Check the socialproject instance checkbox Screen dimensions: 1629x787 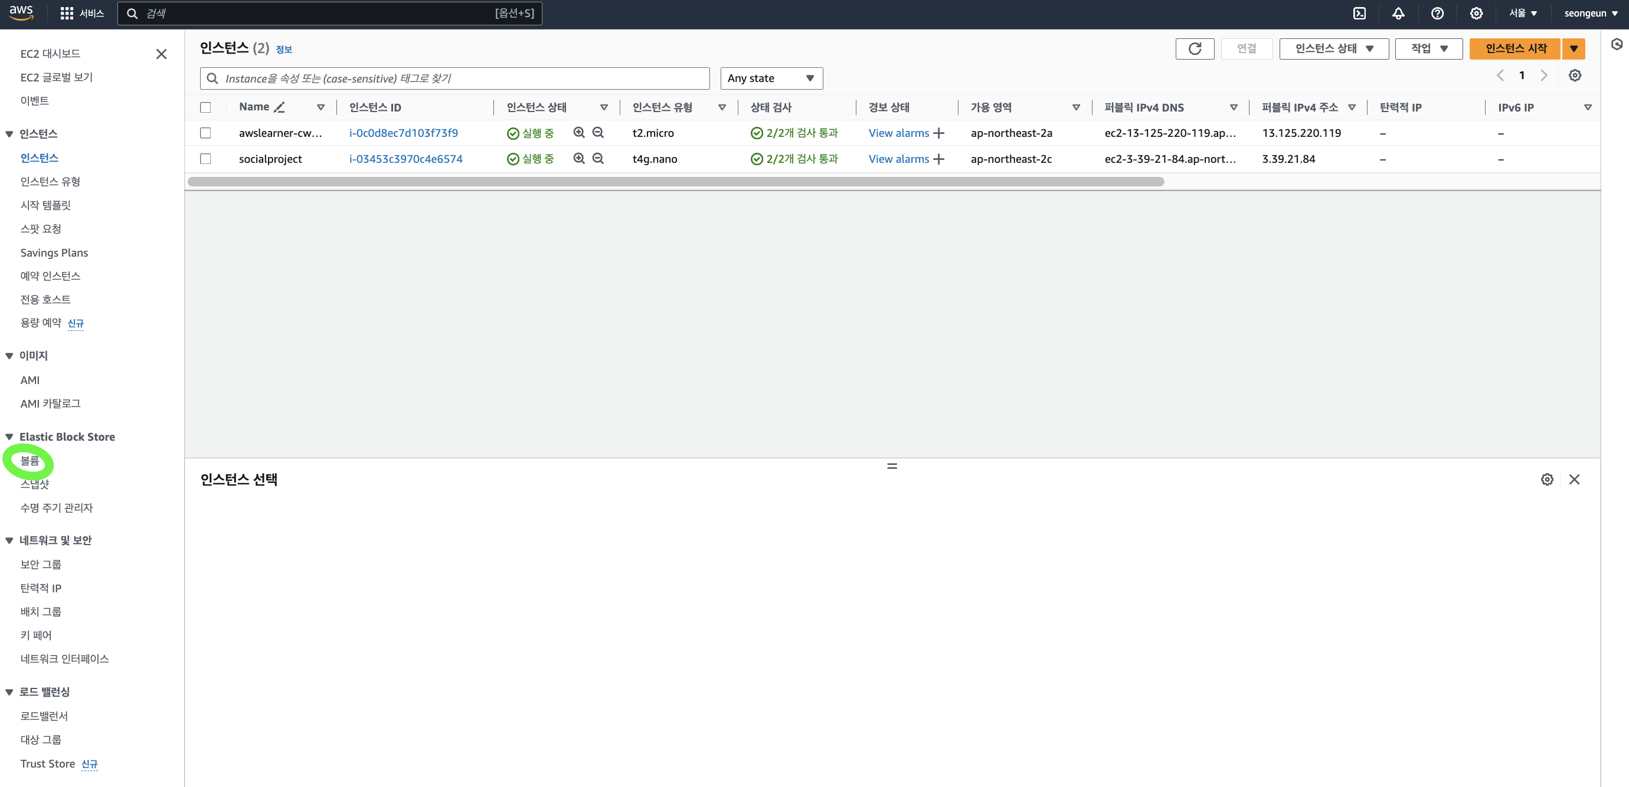[x=205, y=159]
